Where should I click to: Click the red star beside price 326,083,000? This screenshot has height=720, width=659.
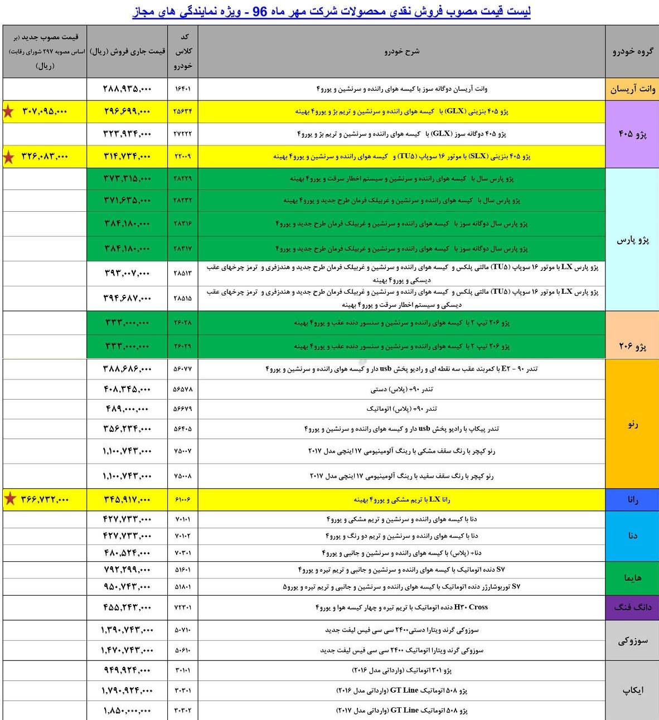pyautogui.click(x=9, y=157)
